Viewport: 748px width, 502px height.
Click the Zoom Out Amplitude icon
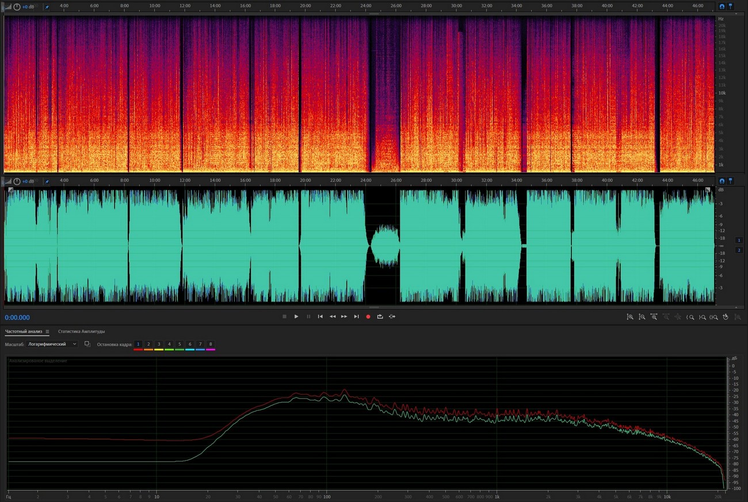coord(642,317)
